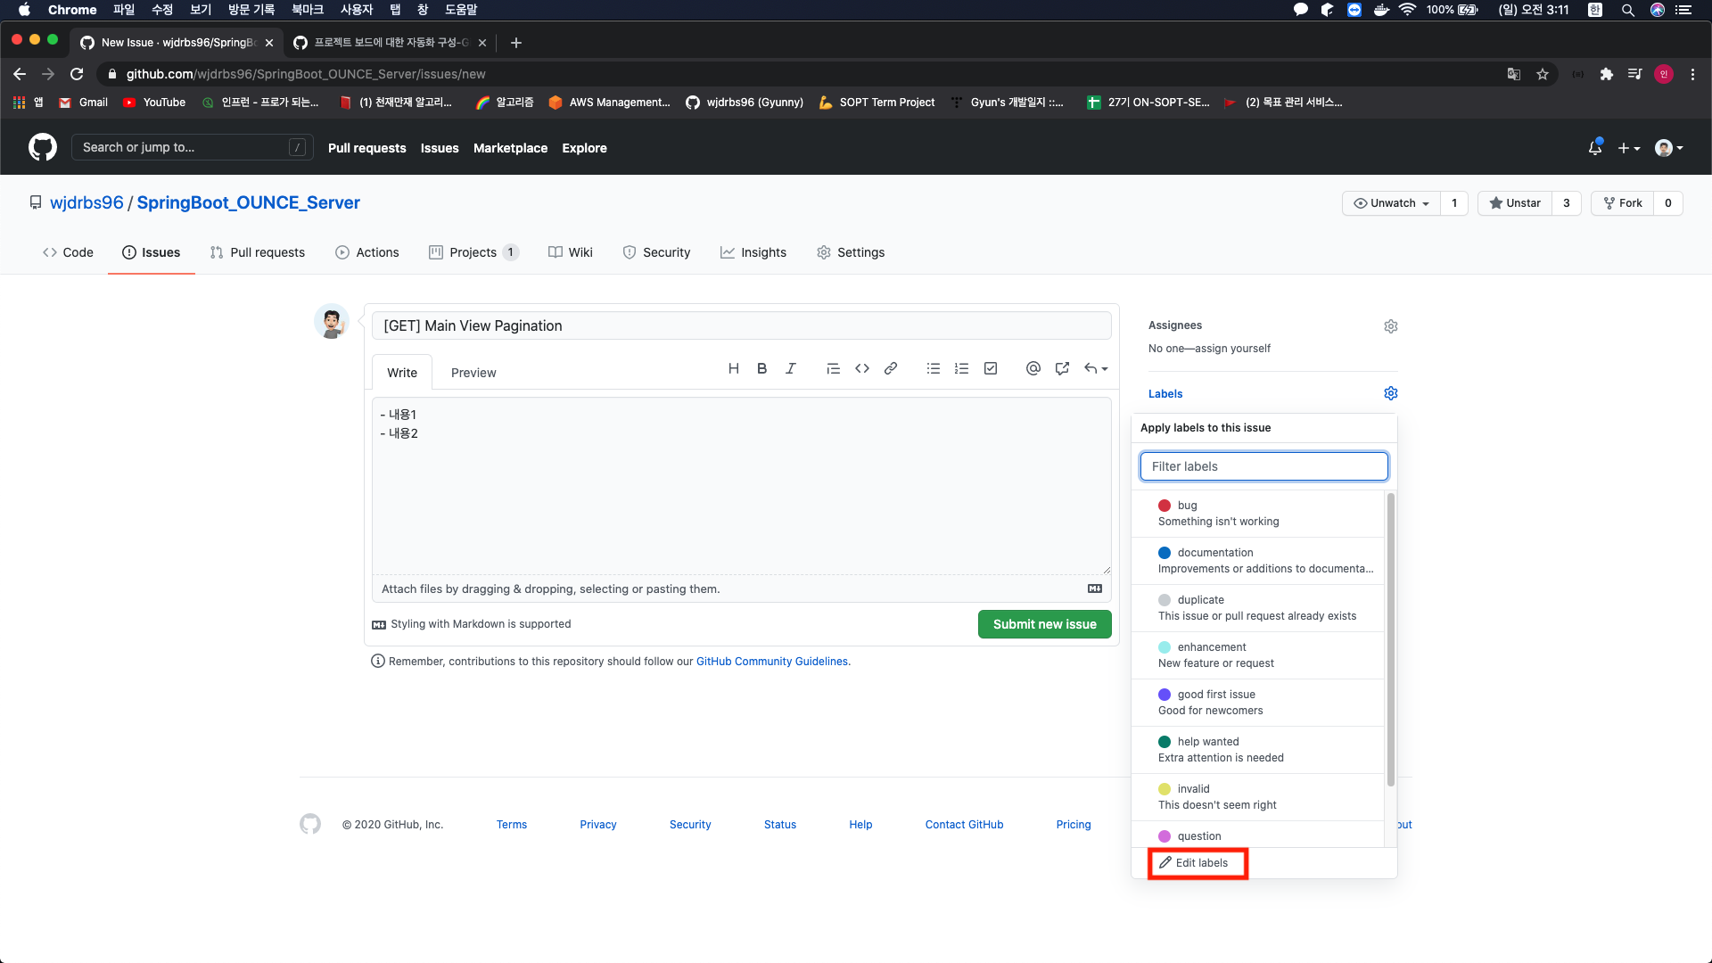Open Assignees gear settings icon
The width and height of the screenshot is (1712, 963).
click(x=1390, y=326)
